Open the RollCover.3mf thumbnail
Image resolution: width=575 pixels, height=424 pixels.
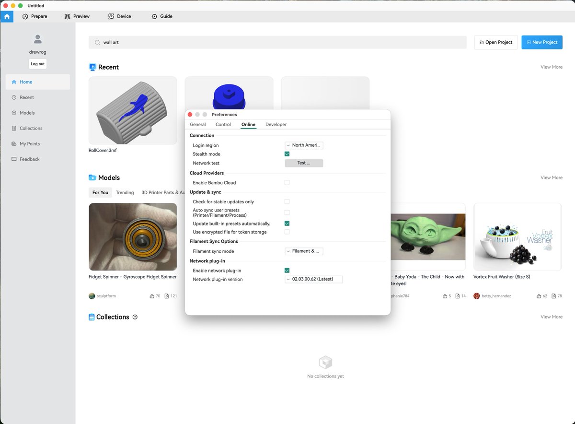pos(133,110)
